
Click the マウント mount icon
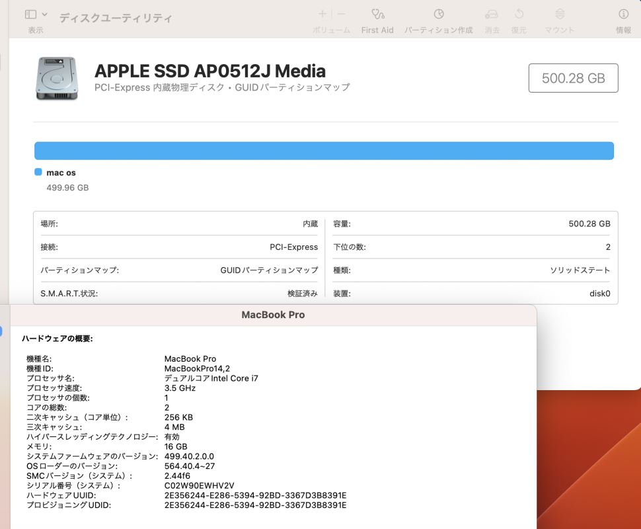coord(560,14)
